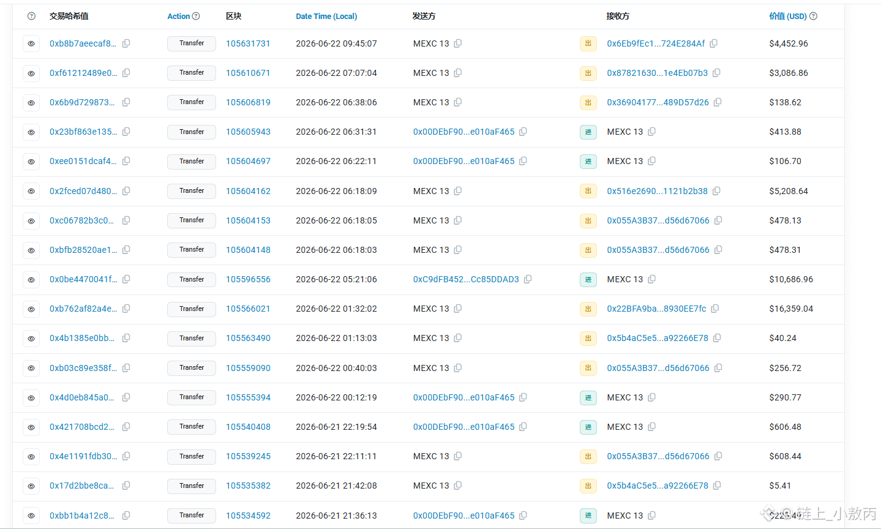881x529 pixels.
Task: Toggle eye preview for 0xbfb28520ae1
Action: (x=31, y=250)
